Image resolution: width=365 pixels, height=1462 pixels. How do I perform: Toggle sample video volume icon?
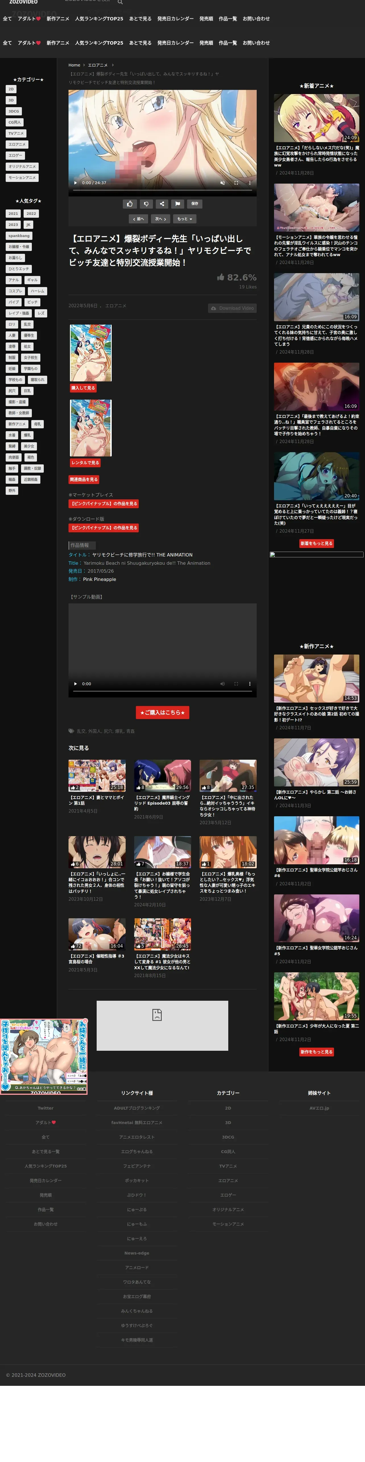(x=222, y=684)
